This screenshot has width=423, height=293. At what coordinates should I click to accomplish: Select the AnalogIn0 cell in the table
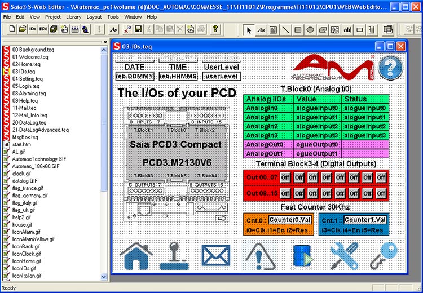pos(268,108)
